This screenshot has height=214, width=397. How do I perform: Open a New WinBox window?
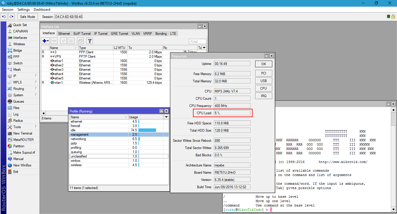[22, 165]
